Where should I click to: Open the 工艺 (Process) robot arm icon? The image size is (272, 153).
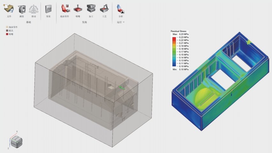coord(104,9)
